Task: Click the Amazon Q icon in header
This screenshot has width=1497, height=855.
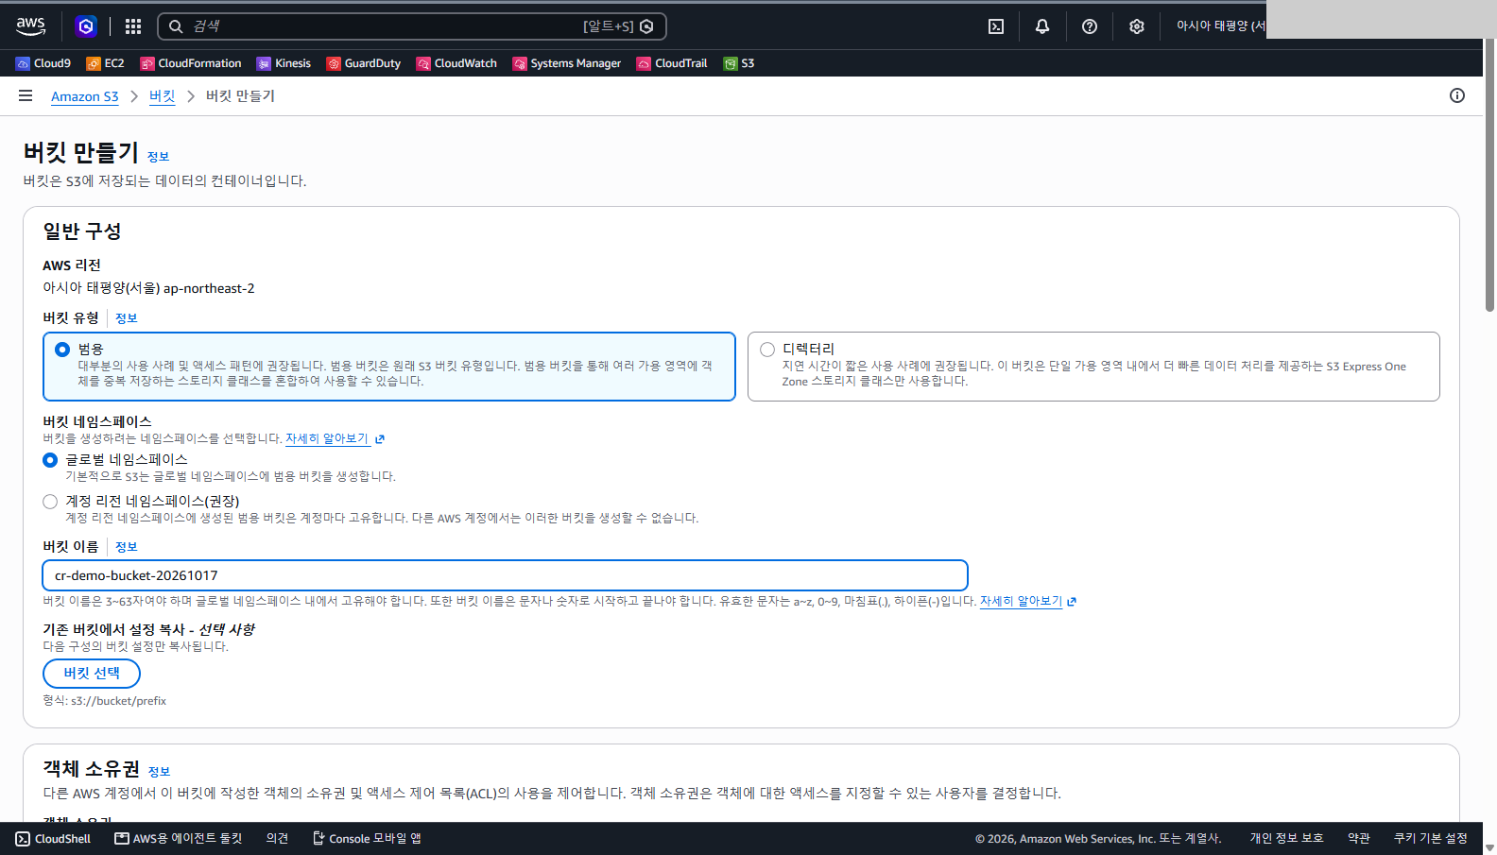Action: (x=86, y=26)
